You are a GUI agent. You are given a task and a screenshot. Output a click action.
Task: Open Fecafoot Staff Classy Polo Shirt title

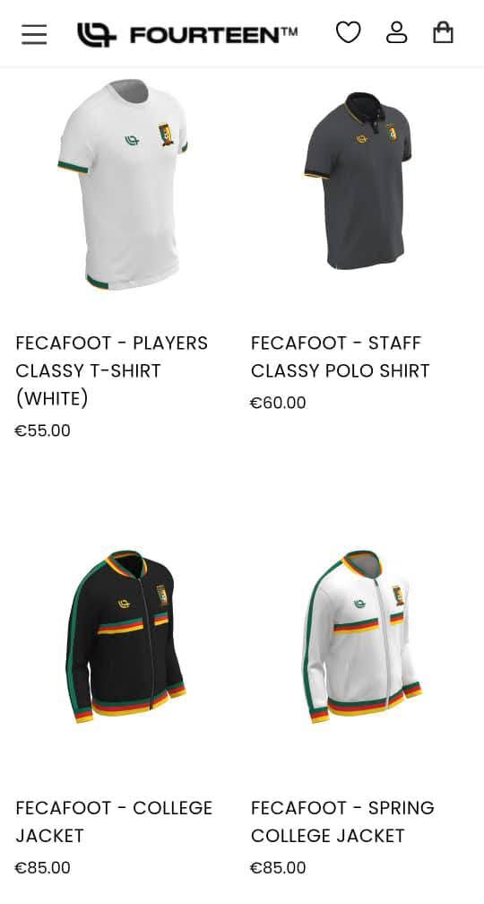[340, 356]
